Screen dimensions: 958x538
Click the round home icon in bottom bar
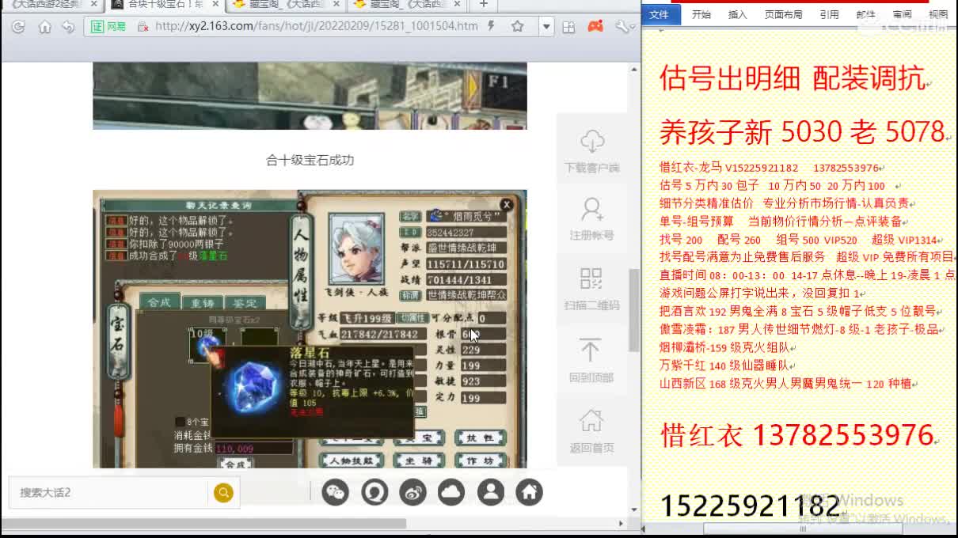(x=530, y=492)
